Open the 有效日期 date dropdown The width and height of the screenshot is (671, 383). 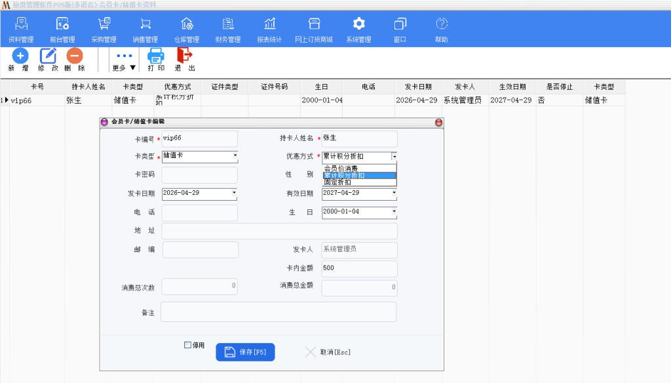(394, 193)
